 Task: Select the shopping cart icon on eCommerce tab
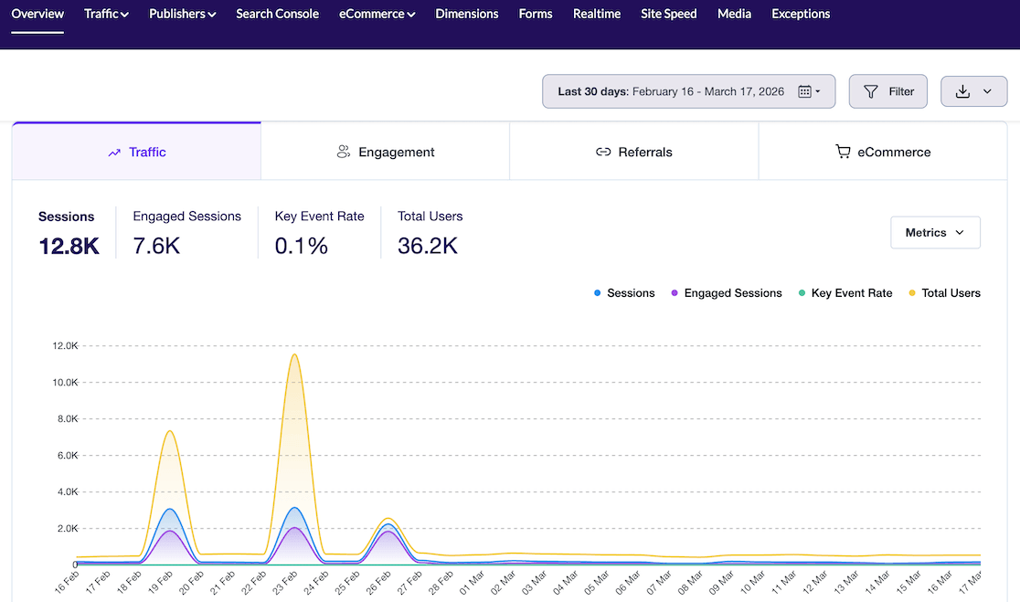point(842,152)
